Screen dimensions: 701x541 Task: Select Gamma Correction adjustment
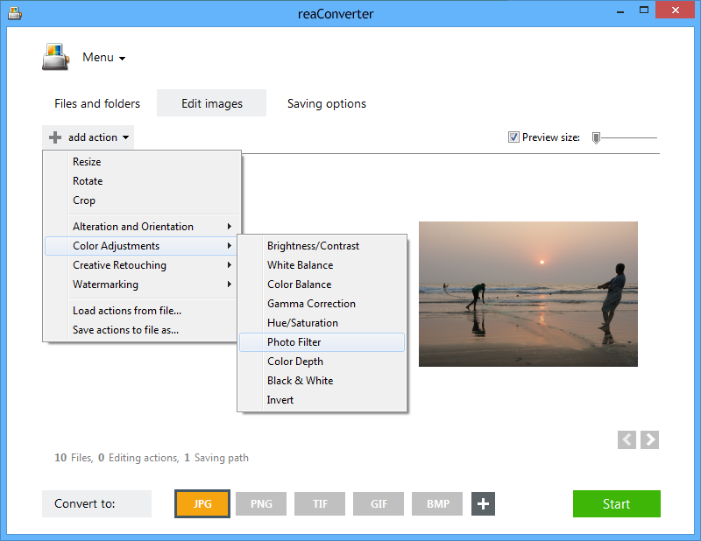[x=322, y=304]
